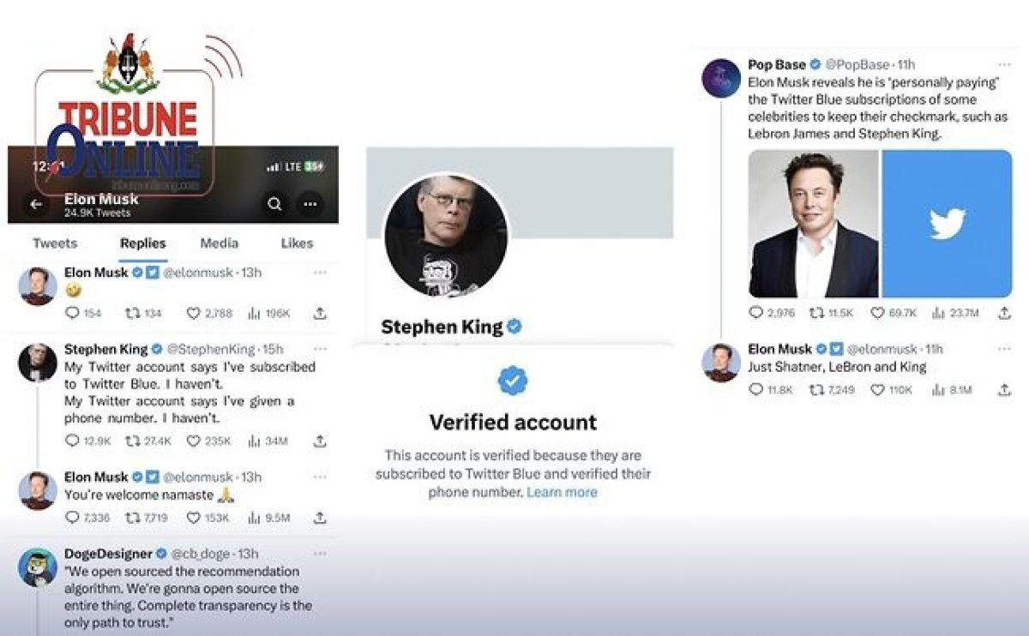Click the Learn more link
The height and width of the screenshot is (636, 1029).
click(562, 492)
